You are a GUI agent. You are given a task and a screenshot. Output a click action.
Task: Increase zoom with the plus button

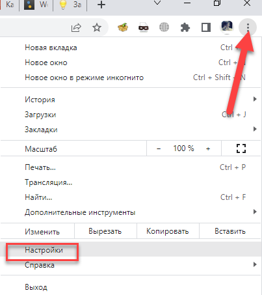(208, 148)
